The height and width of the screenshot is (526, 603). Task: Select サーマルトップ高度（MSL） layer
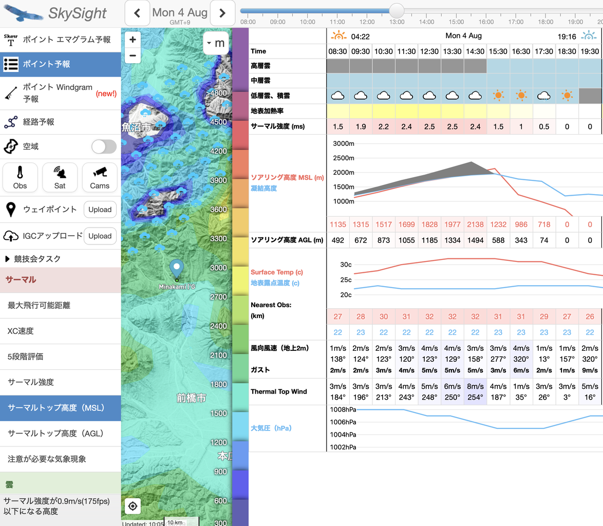[x=61, y=408]
